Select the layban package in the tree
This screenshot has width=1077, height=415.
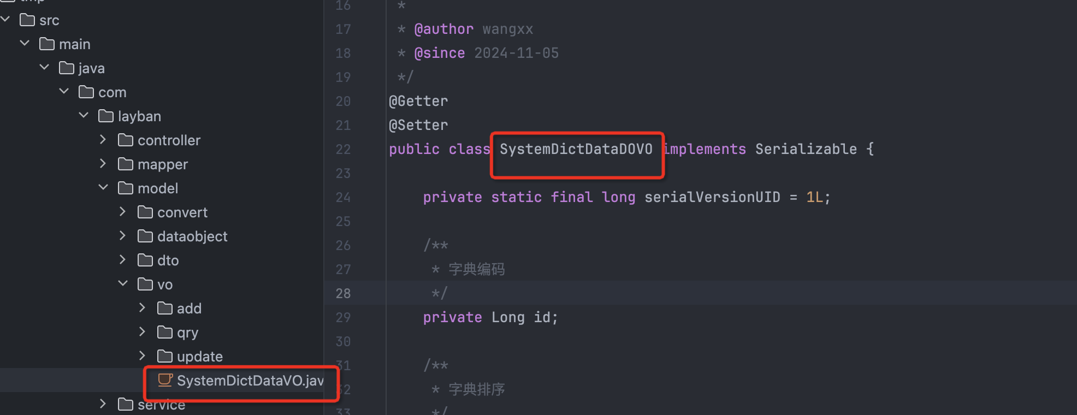(139, 116)
